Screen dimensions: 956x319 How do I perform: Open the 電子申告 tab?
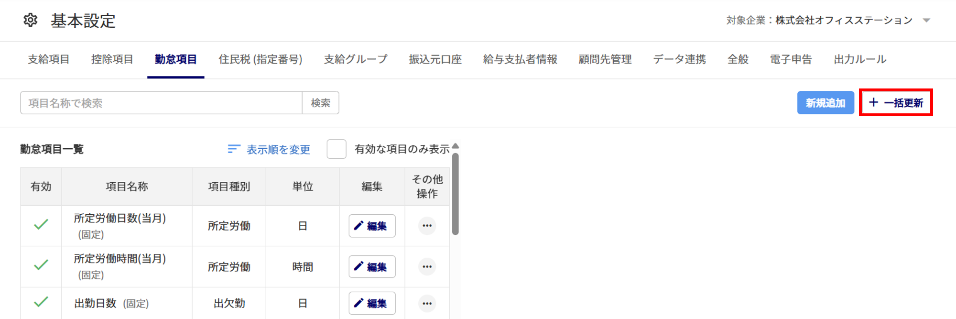click(x=791, y=59)
